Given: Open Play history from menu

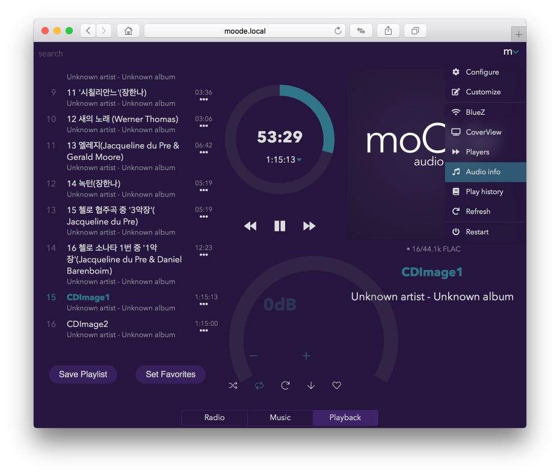Looking at the screenshot, I should [486, 192].
